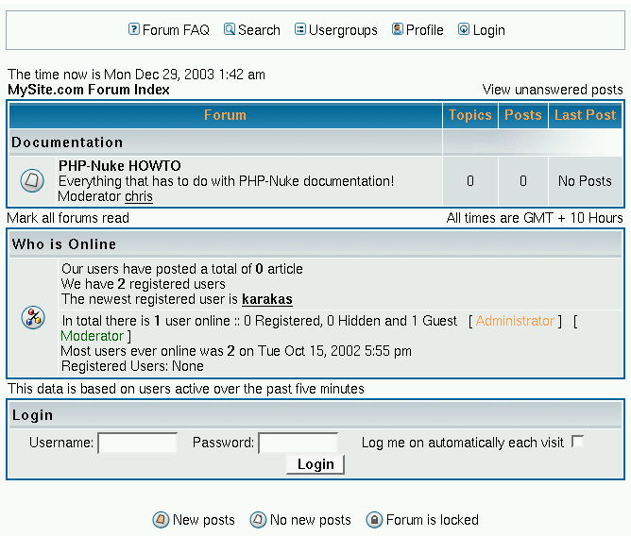View unanswered posts

(x=553, y=90)
